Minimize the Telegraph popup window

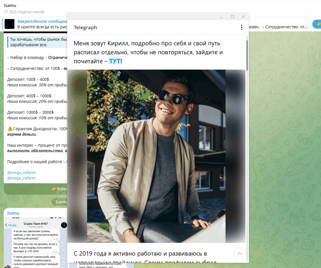(x=222, y=17)
